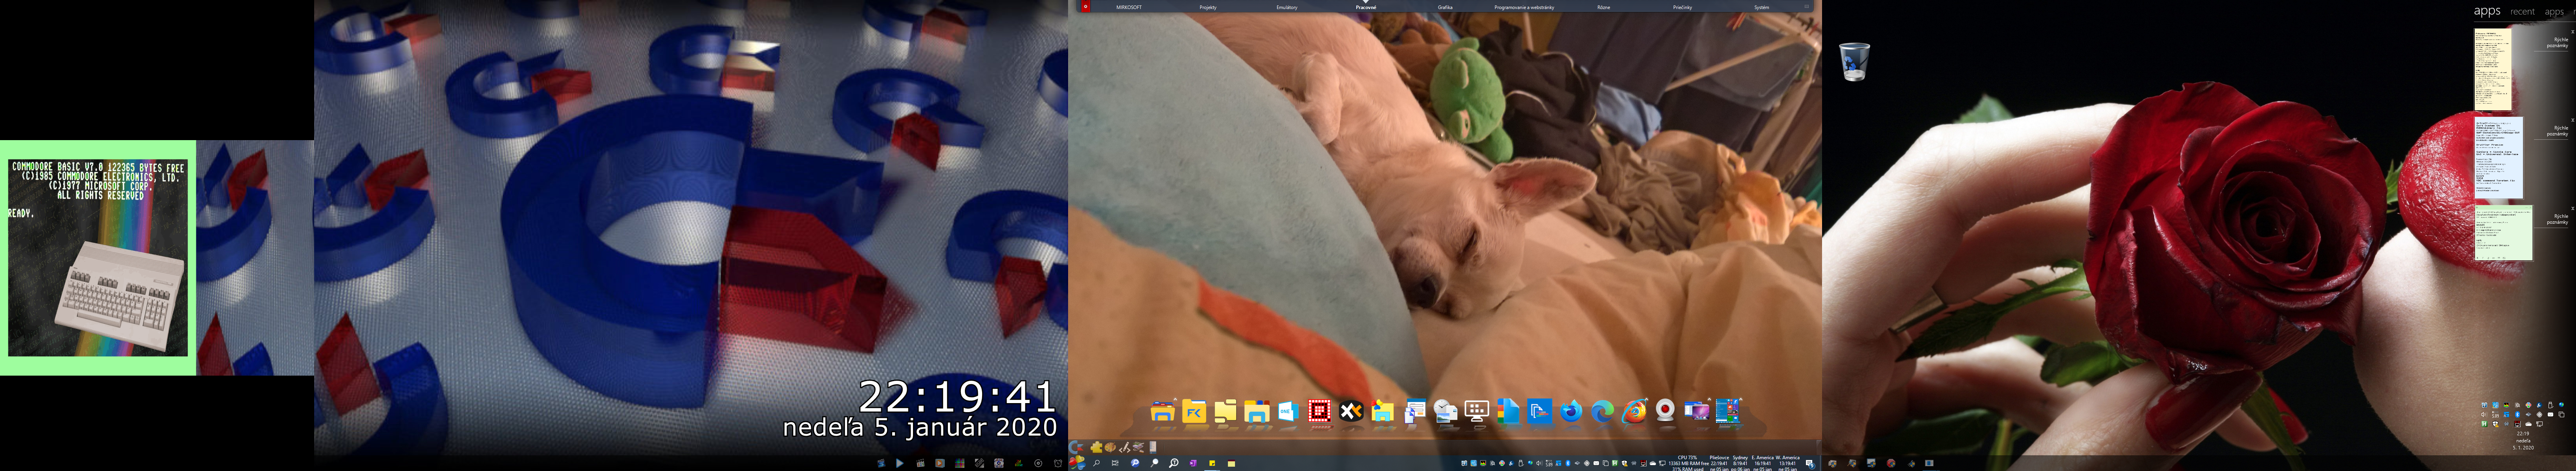Open the Firefox Developer Edition dock icon
Viewport: 2576px width, 471px height.
pos(1571,411)
